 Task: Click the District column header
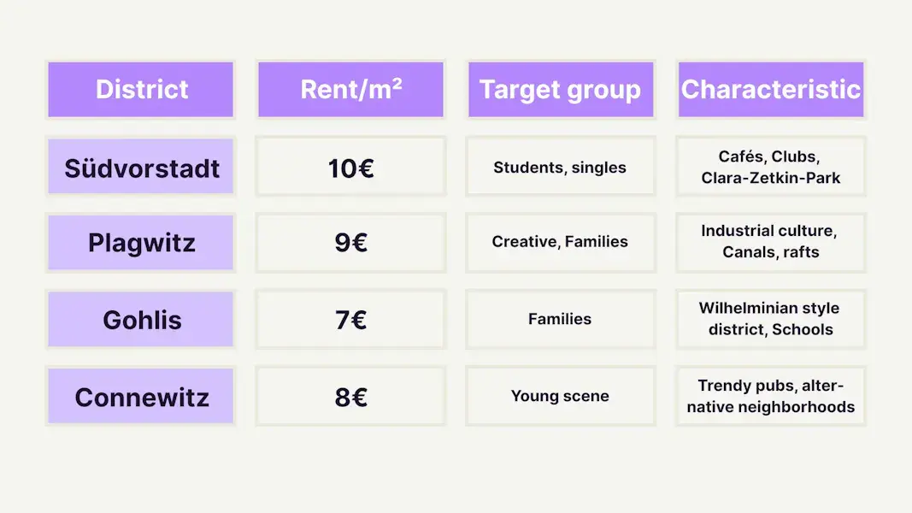(140, 89)
